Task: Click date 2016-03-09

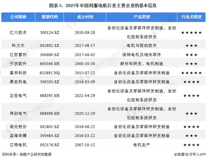Action: coord(85,82)
